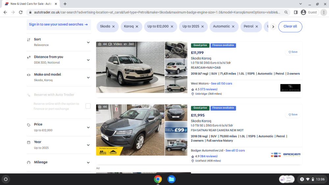Click the 360 view icon on first listing
The height and width of the screenshot is (185, 329).
125,44
